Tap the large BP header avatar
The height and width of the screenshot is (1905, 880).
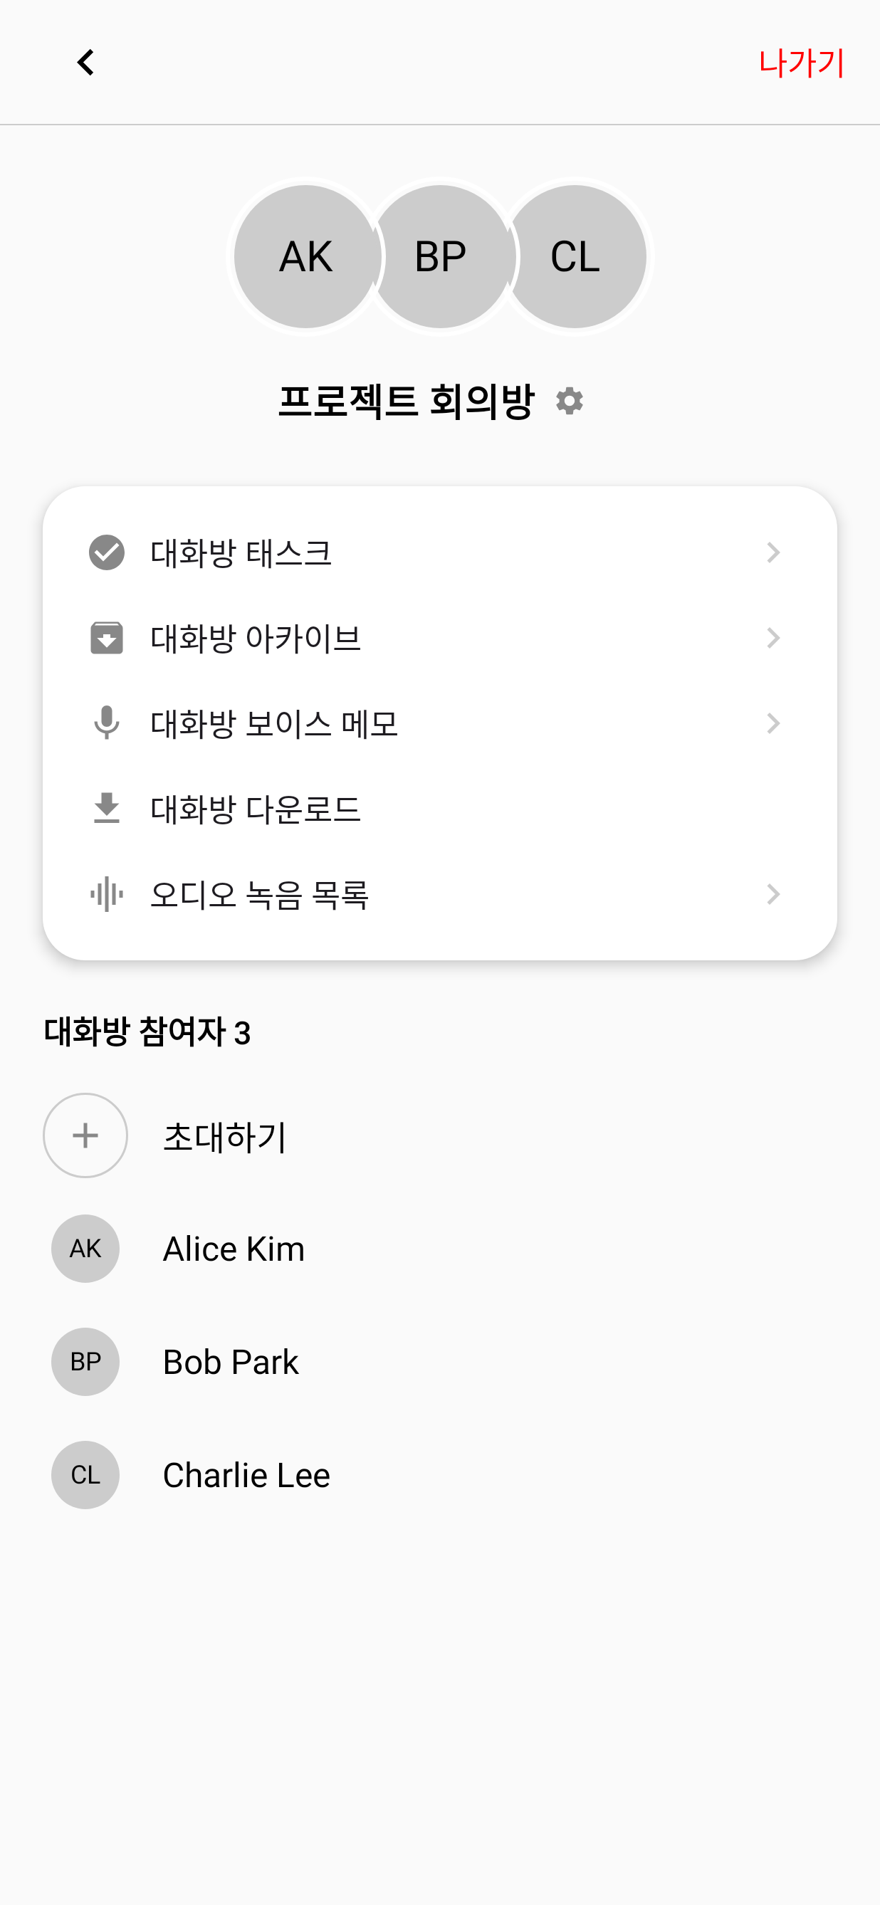[x=441, y=256]
